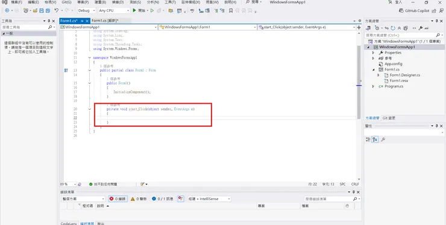Image resolution: width=446 pixels, height=225 pixels.
Task: Open the 89 % zoom dropdown
Action: (x=68, y=184)
